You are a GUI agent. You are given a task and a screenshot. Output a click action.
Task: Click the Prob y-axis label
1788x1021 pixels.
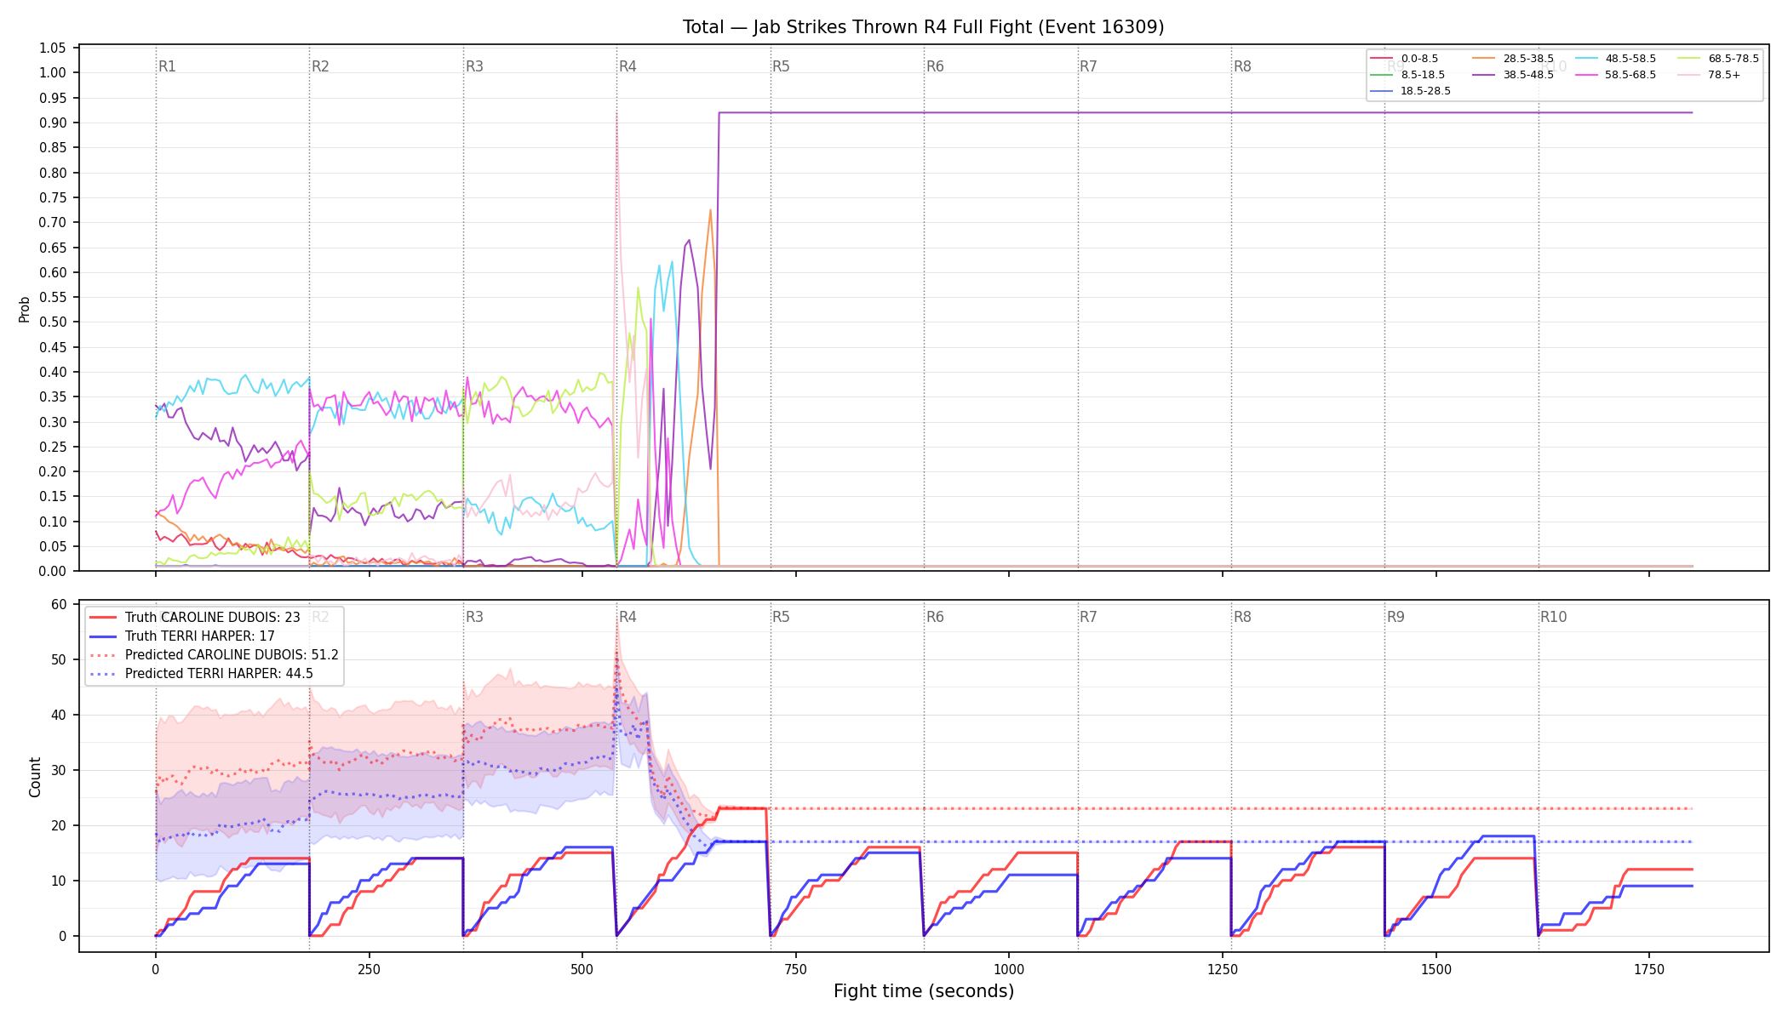(25, 309)
